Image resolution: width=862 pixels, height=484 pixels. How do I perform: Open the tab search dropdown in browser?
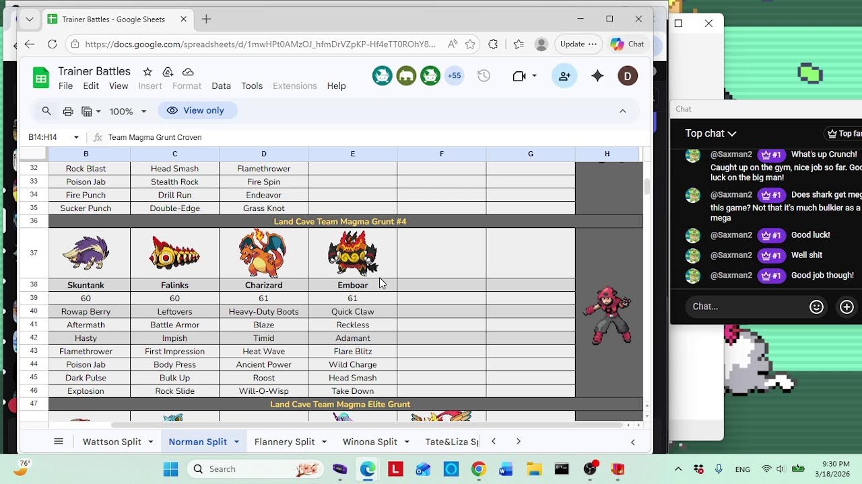(30, 19)
